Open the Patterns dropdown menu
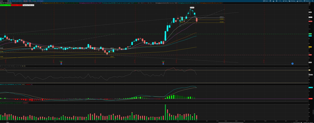This screenshot has height=123, width=314. [x=307, y=1]
